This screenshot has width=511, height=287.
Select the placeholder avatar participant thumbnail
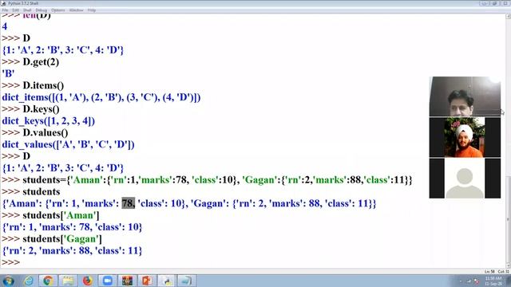tap(465, 179)
